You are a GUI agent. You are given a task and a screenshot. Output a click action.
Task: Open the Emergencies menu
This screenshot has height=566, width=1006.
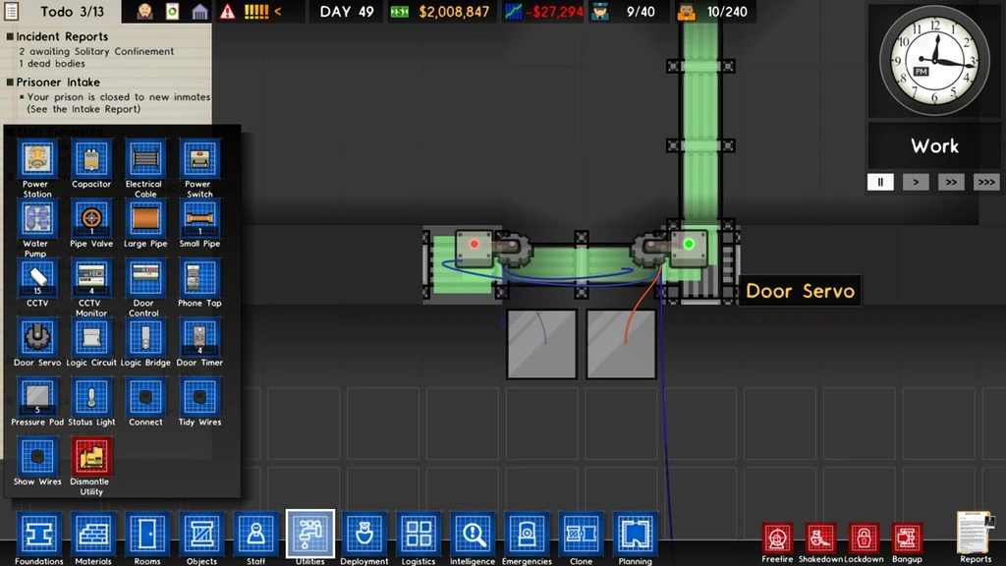527,534
